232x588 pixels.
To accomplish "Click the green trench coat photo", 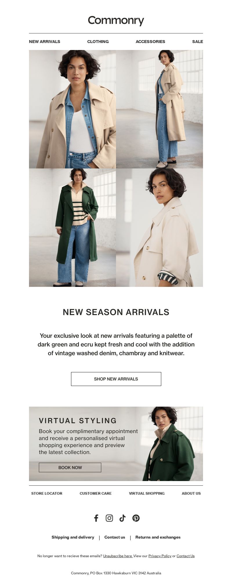I will (72, 228).
